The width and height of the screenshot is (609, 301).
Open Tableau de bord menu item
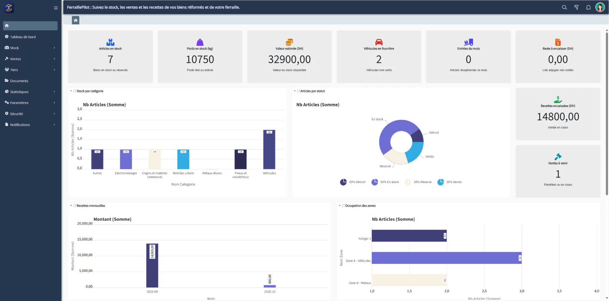click(23, 37)
